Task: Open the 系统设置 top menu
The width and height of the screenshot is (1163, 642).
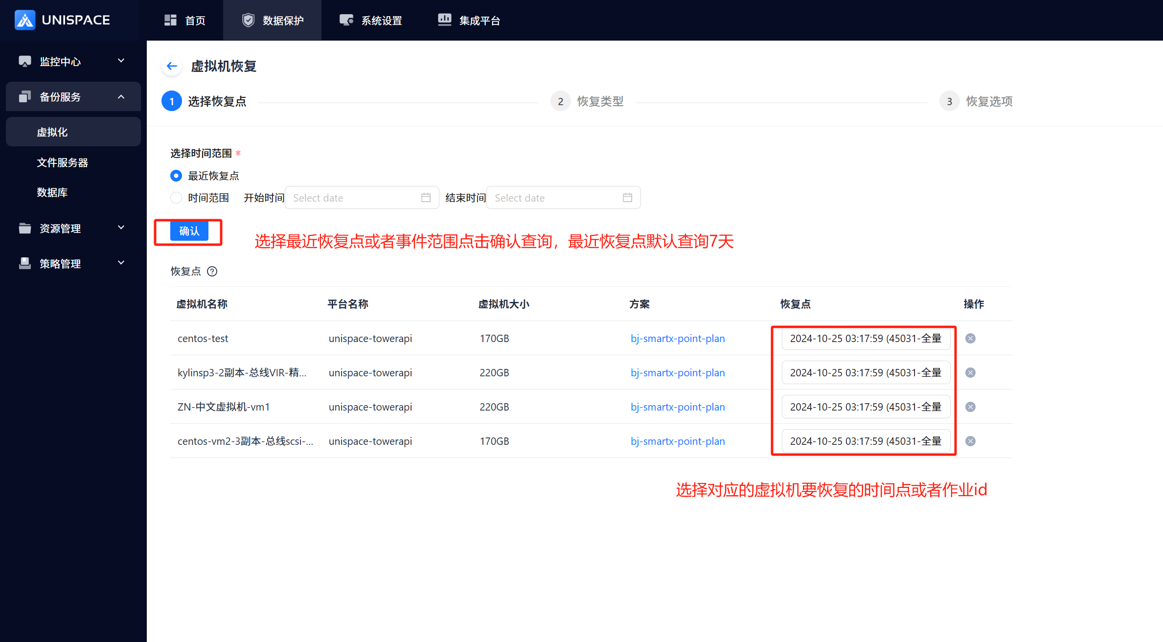Action: tap(371, 21)
